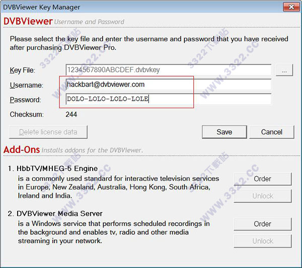Click the DVBViewer Media Server heading
Screen dimensions: 302x268
point(59,214)
